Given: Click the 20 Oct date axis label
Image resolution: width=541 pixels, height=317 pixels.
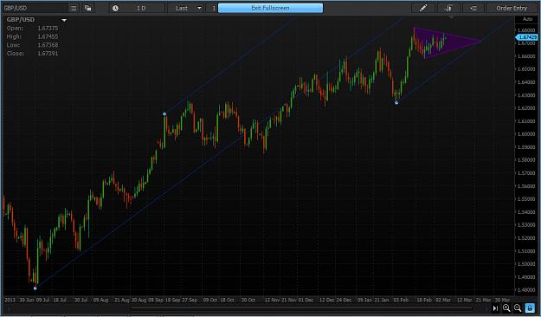Looking at the screenshot, I should [x=248, y=300].
